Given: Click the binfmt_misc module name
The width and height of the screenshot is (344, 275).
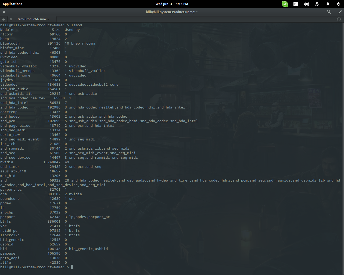Looking at the screenshot, I should coord(12,48).
